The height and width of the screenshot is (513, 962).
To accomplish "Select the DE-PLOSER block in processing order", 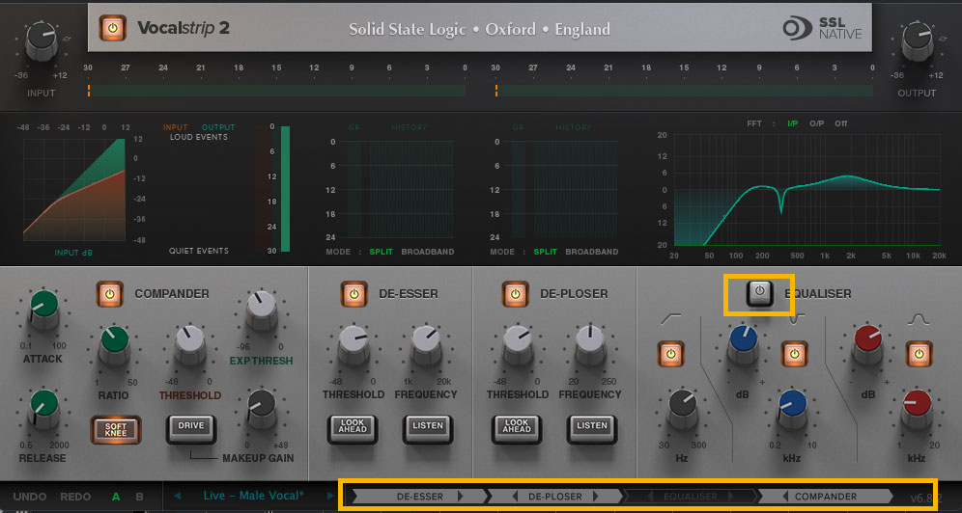I will pyautogui.click(x=555, y=496).
